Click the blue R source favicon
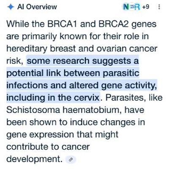 click(137, 7)
